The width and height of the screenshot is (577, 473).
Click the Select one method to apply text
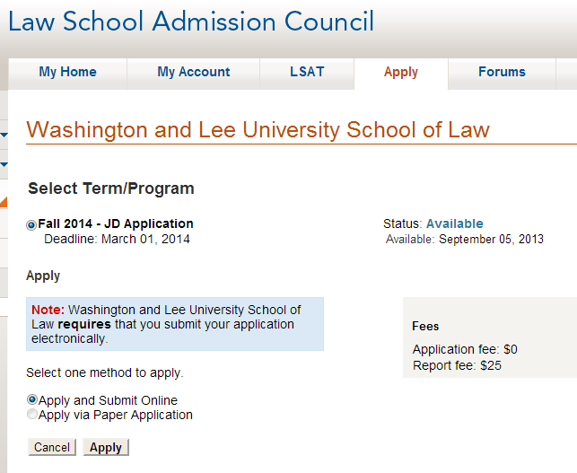[105, 372]
